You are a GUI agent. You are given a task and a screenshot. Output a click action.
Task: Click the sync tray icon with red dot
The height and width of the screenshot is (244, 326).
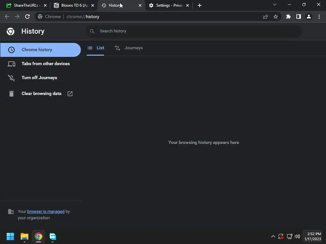point(281,236)
